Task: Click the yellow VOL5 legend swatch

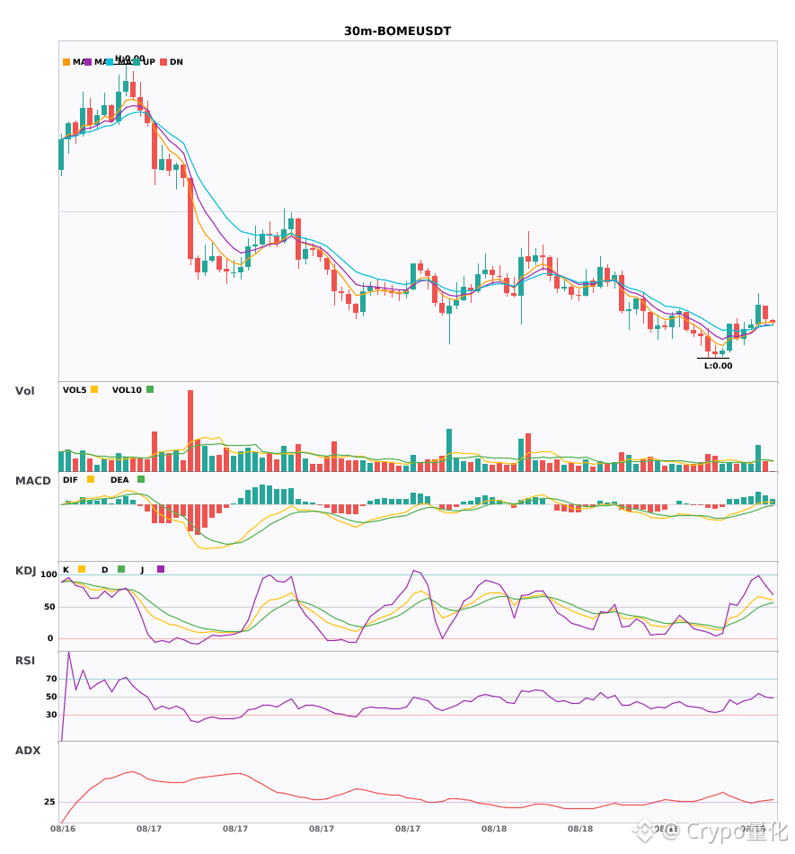Action: coord(94,389)
